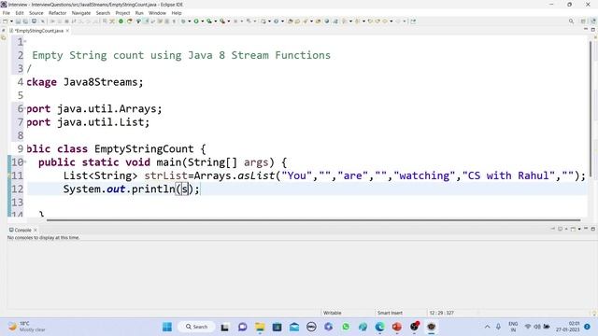Close the EmptyStringCount.java editor tab
This screenshot has width=598, height=336.
67,31
